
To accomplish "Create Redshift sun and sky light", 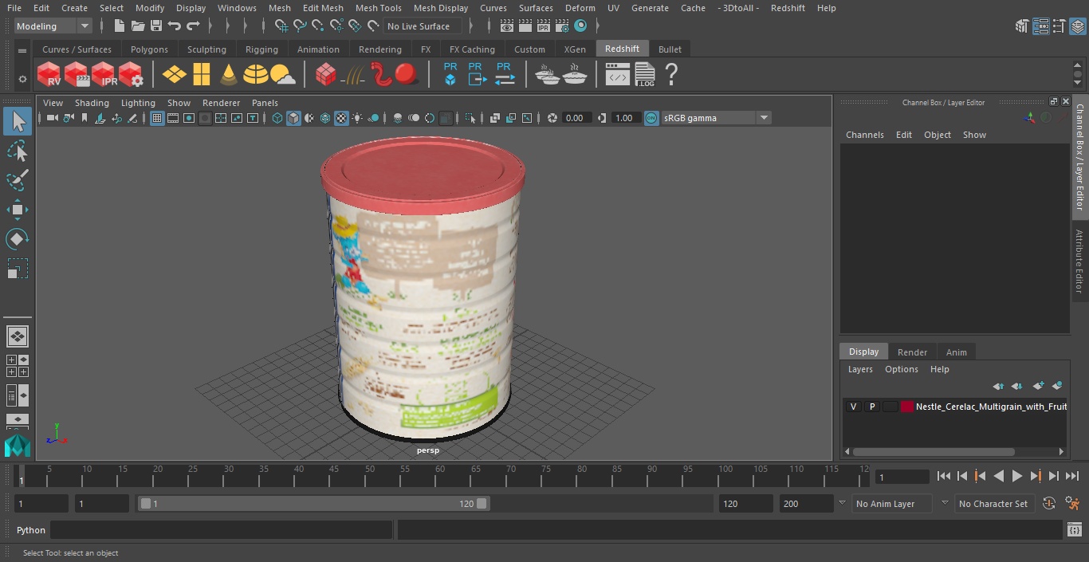I will 282,75.
